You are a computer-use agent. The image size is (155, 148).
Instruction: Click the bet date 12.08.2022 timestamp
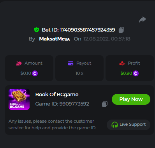(107, 39)
